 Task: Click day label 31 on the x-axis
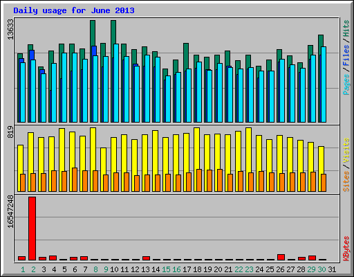(332, 269)
